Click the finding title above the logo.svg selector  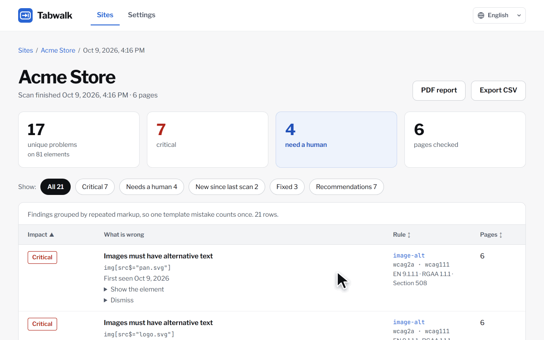click(x=158, y=323)
